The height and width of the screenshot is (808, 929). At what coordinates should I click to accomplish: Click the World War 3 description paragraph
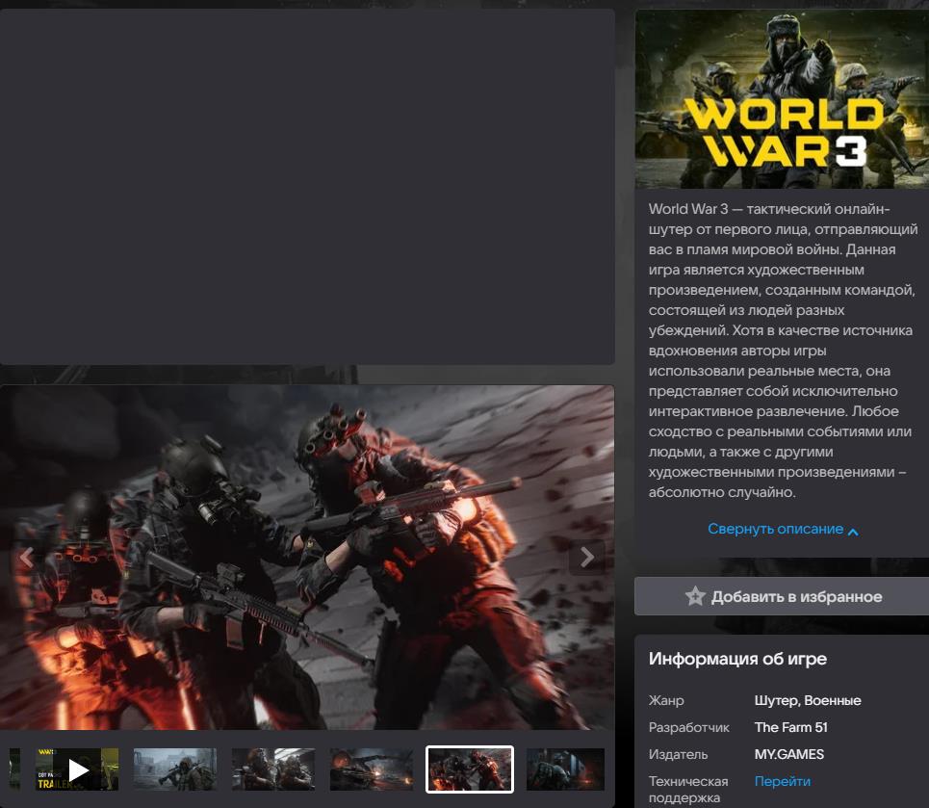[x=783, y=351]
